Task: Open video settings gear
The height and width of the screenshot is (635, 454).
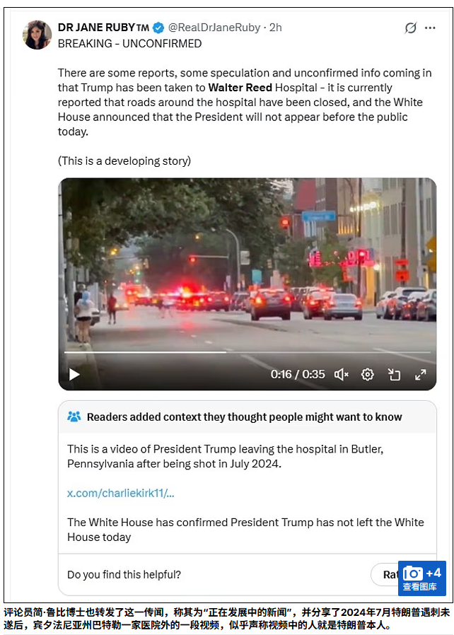Action: tap(367, 375)
